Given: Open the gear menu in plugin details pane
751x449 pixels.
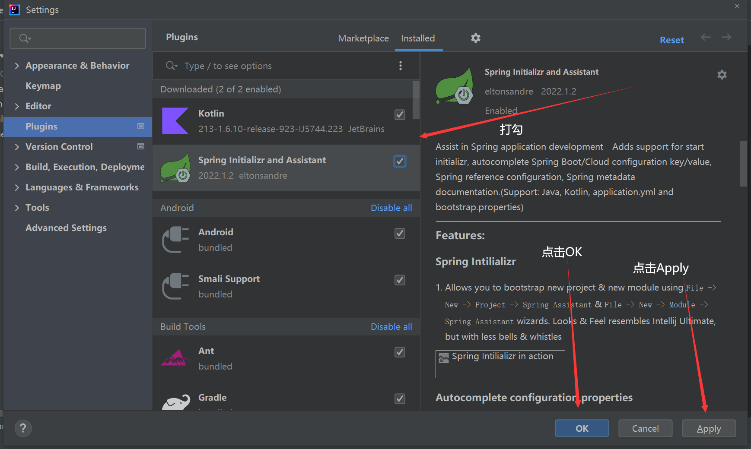Looking at the screenshot, I should pyautogui.click(x=722, y=75).
